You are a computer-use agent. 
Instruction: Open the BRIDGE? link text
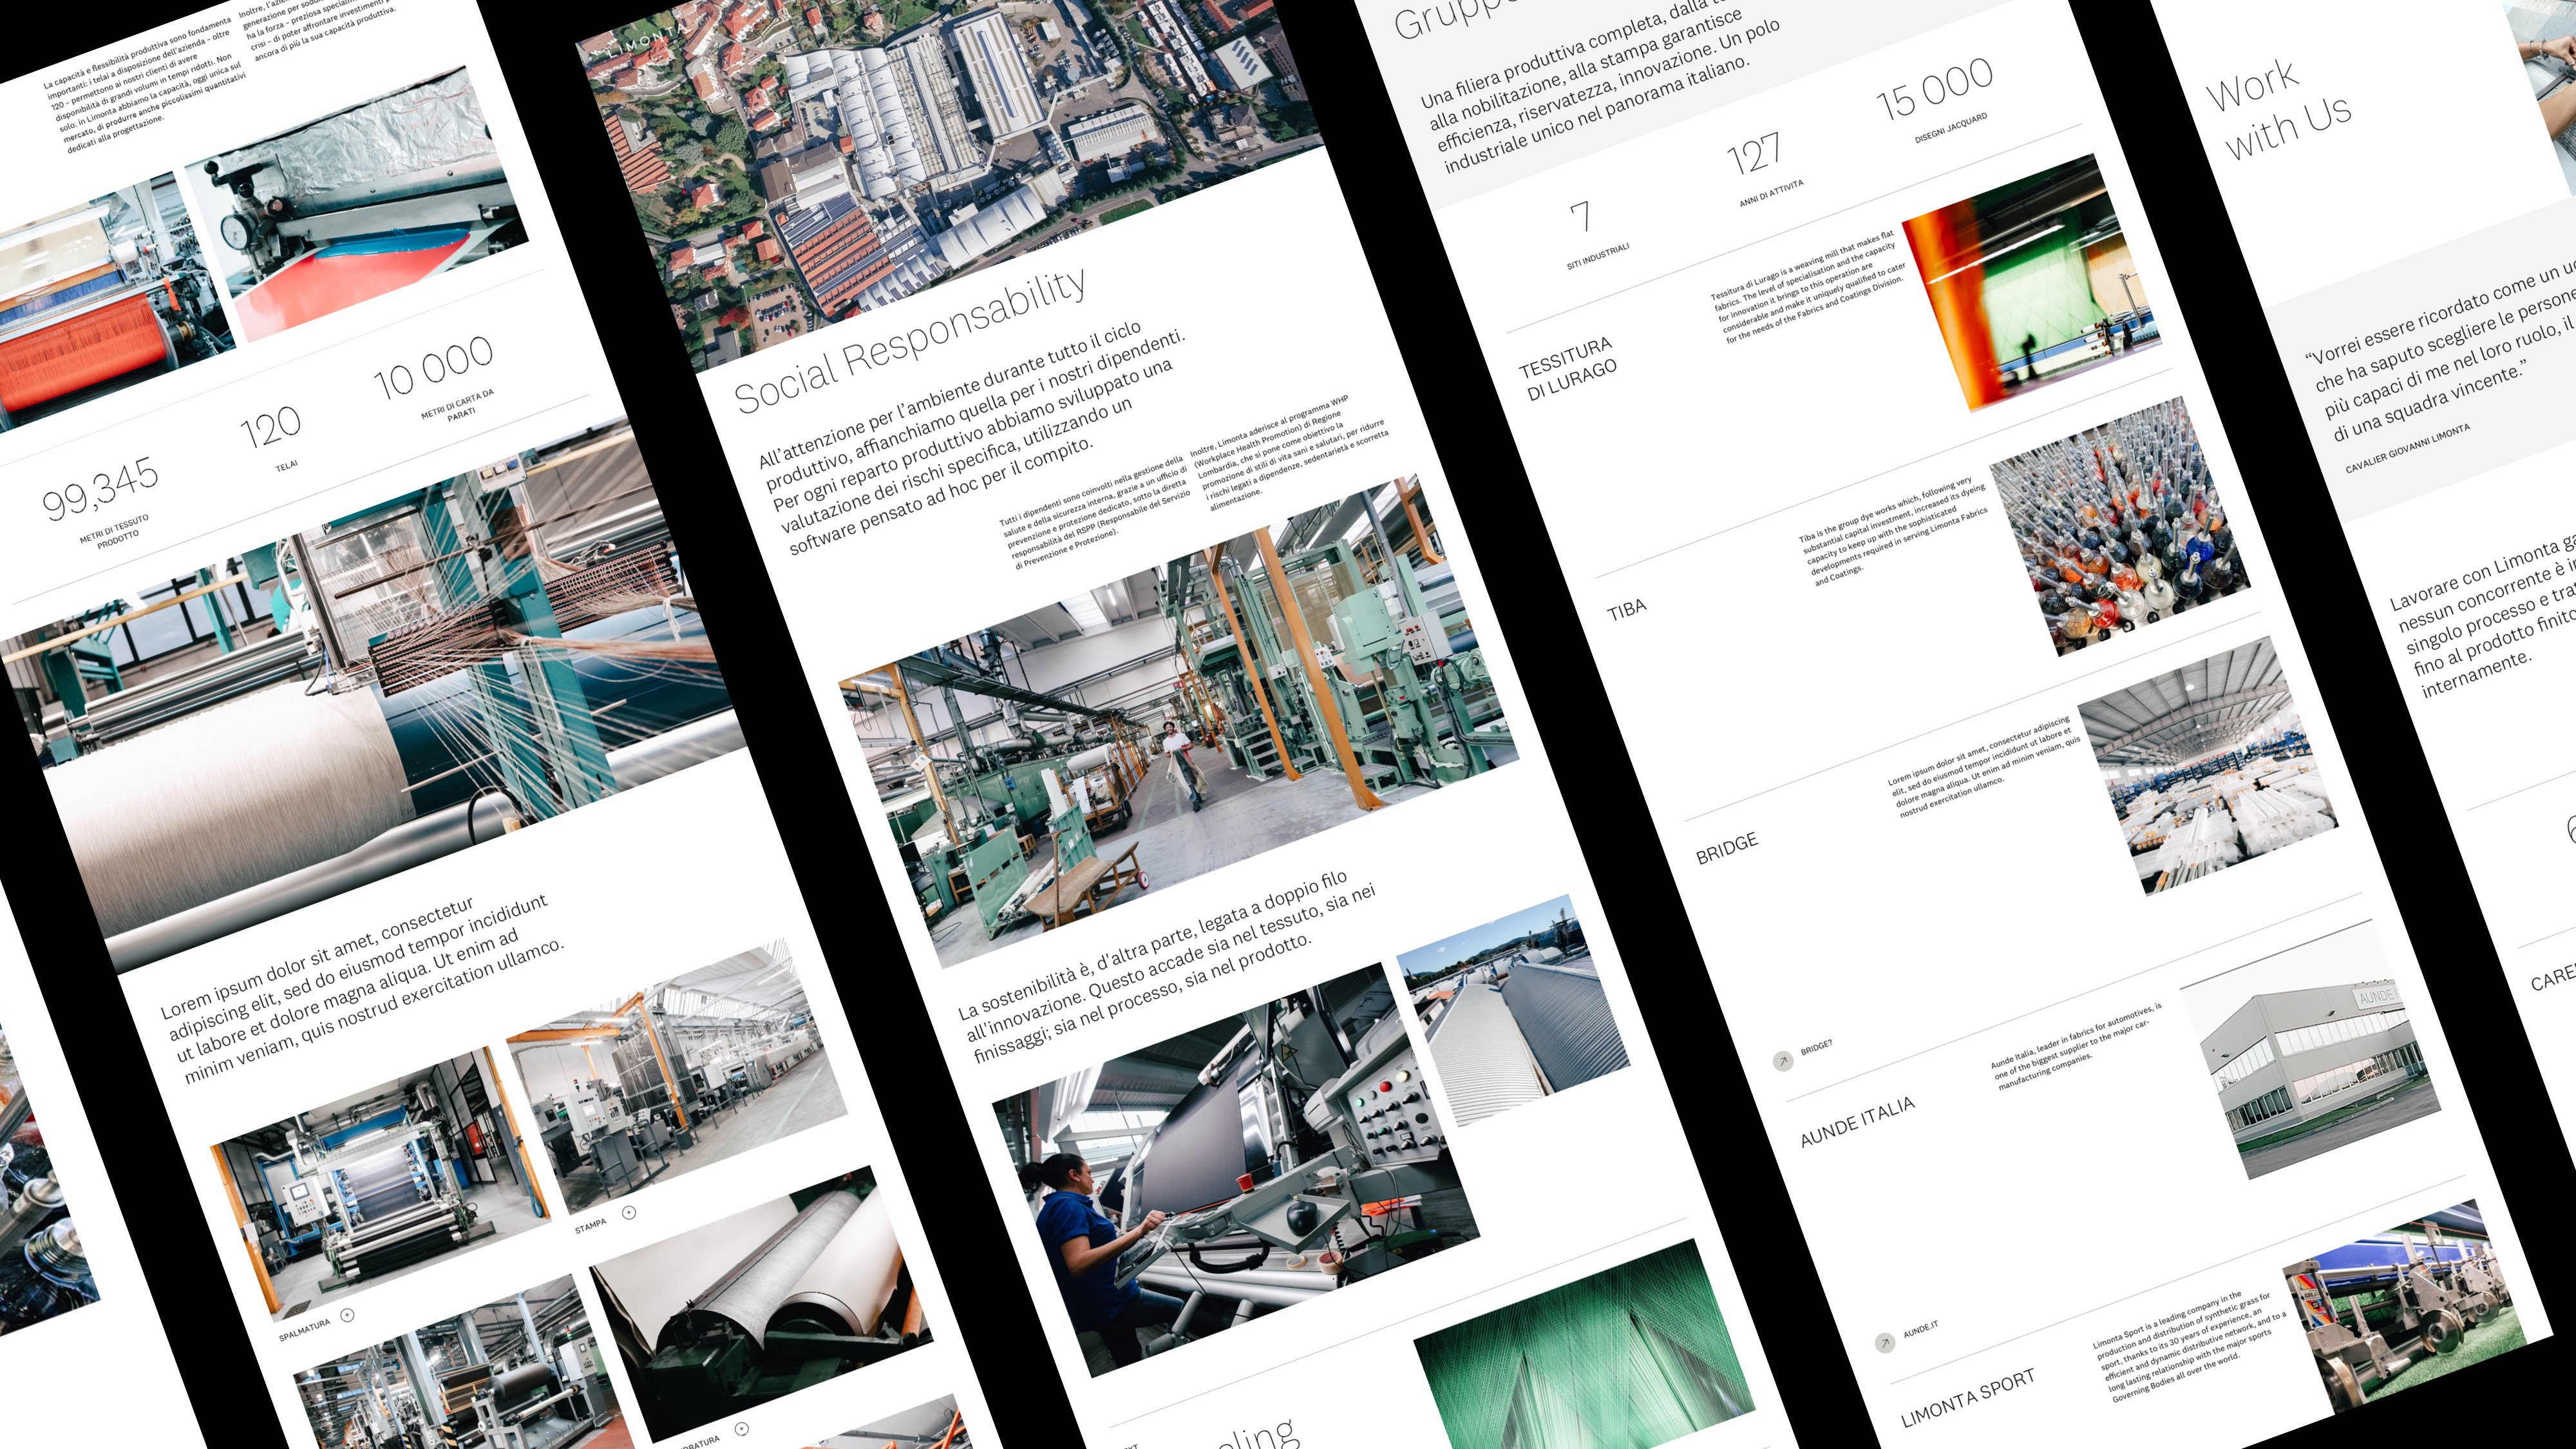1816,1048
